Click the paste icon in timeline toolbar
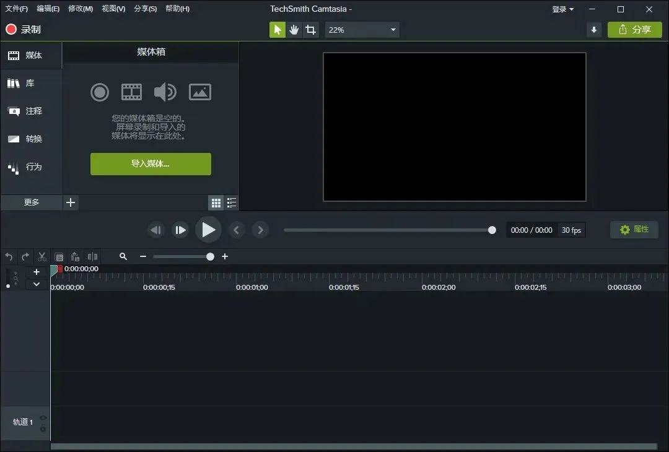This screenshot has width=669, height=452. 75,257
